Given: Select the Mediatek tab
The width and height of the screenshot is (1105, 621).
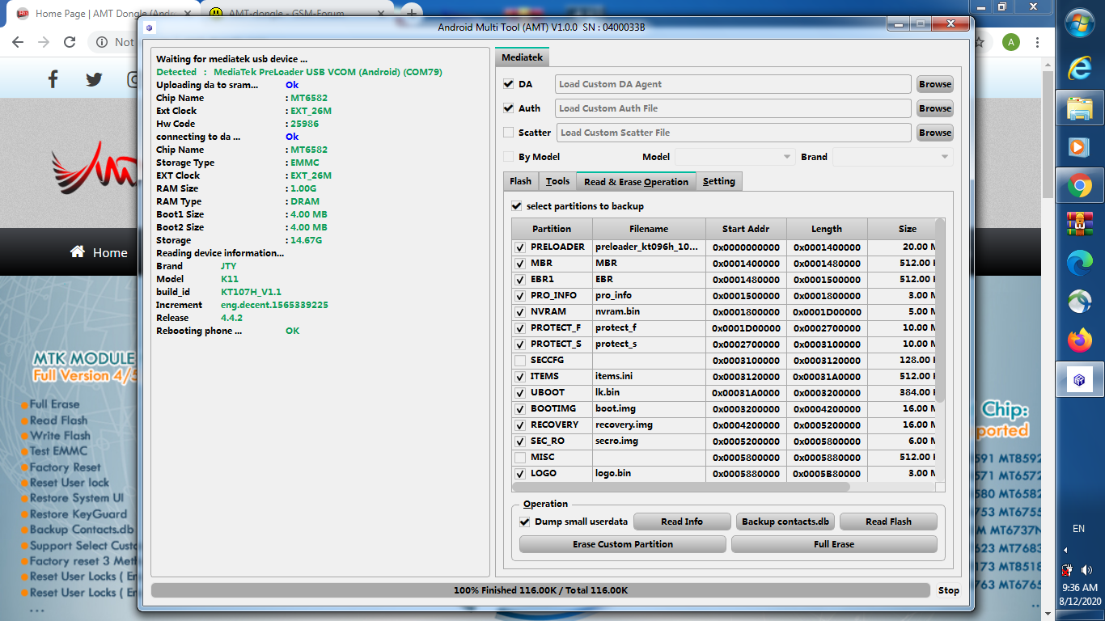Looking at the screenshot, I should tap(523, 57).
